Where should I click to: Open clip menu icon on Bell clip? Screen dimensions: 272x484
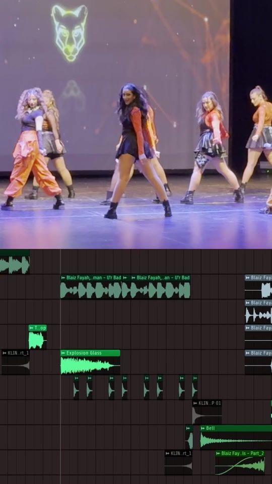point(203,429)
